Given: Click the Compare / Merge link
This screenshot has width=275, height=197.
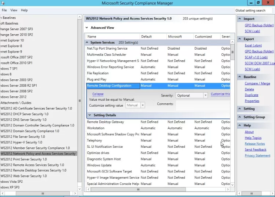Looking at the screenshot, I should (257, 83).
